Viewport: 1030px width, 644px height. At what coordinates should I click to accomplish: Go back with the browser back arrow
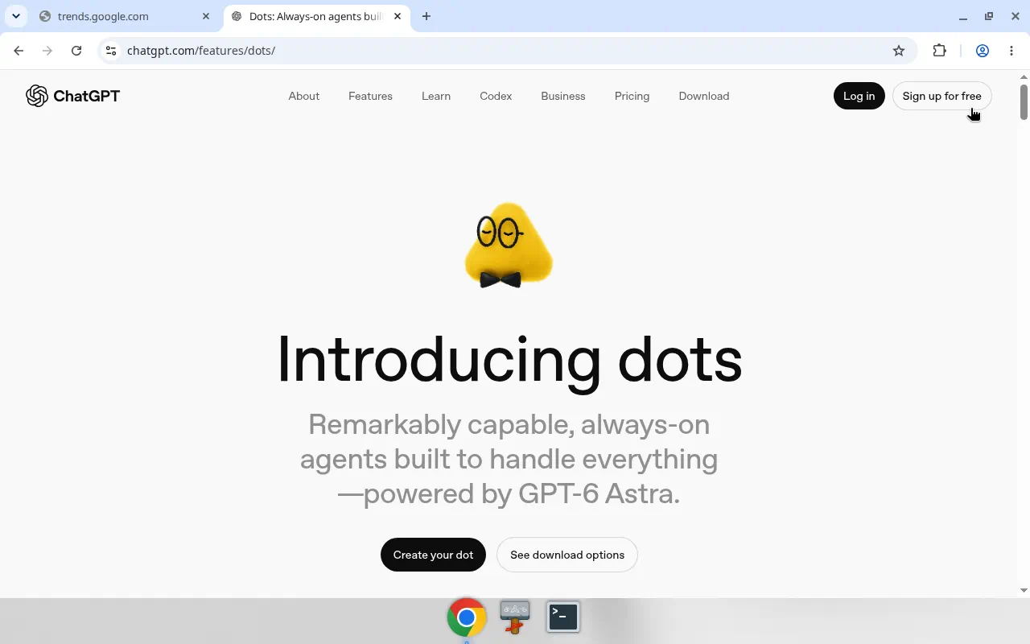(x=19, y=51)
